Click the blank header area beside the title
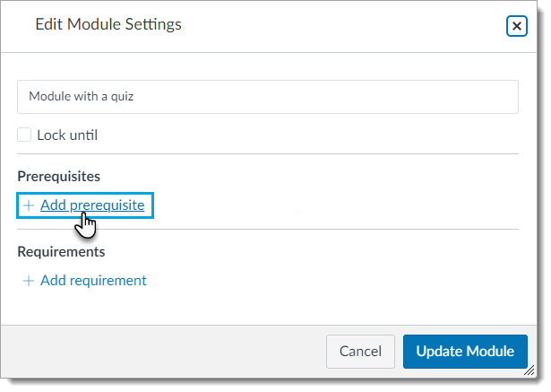Image resolution: width=551 pixels, height=392 pixels. [340, 25]
